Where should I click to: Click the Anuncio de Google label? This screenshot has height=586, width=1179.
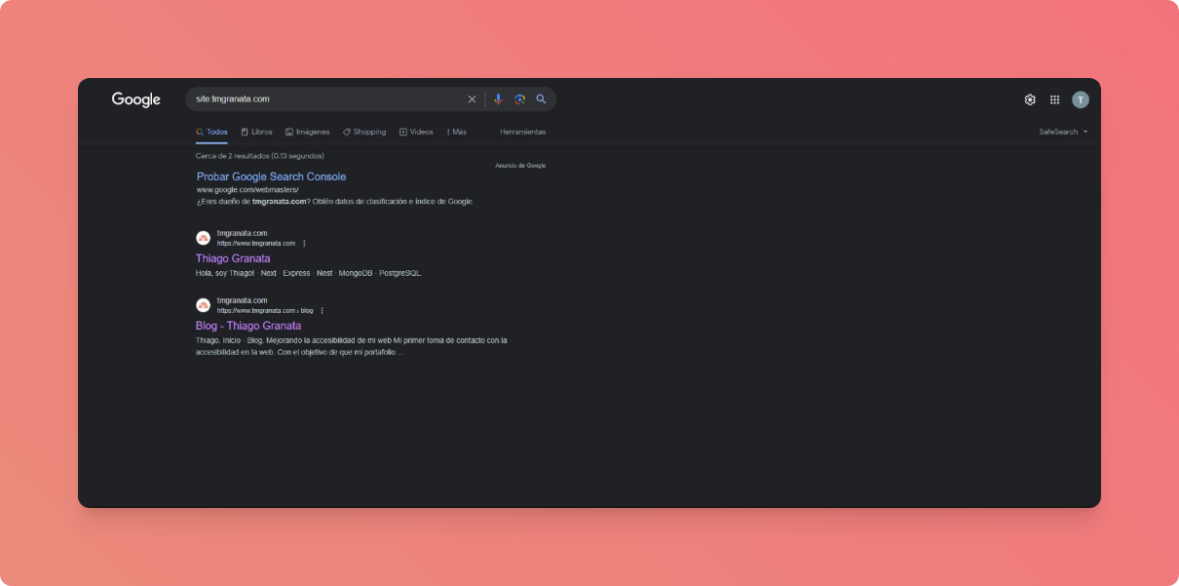click(x=520, y=166)
